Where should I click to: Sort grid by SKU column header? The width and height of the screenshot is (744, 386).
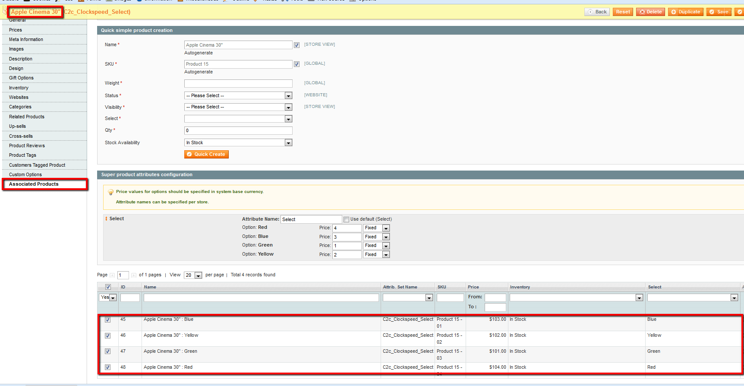coord(442,287)
